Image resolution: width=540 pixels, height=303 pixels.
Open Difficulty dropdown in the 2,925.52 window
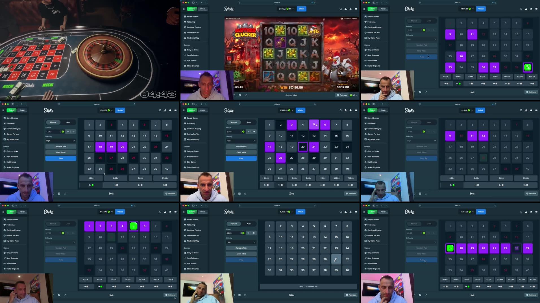241,141
